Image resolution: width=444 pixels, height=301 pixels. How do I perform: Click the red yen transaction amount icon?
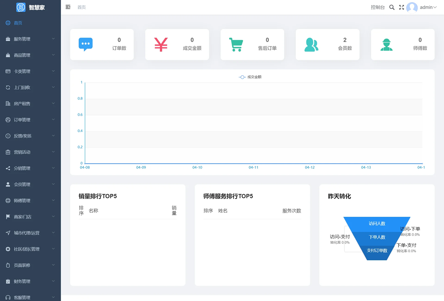tap(161, 44)
